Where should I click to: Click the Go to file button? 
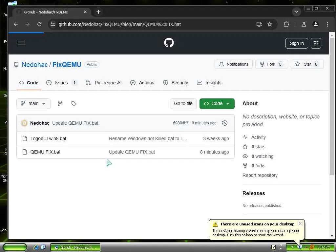(x=183, y=104)
